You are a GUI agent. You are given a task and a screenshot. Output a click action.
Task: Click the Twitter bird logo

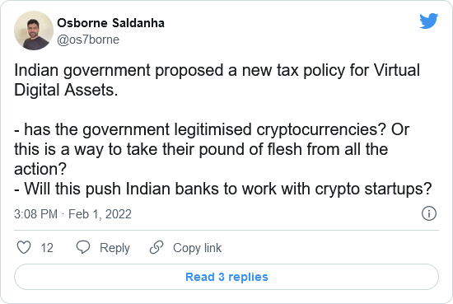[x=429, y=21]
